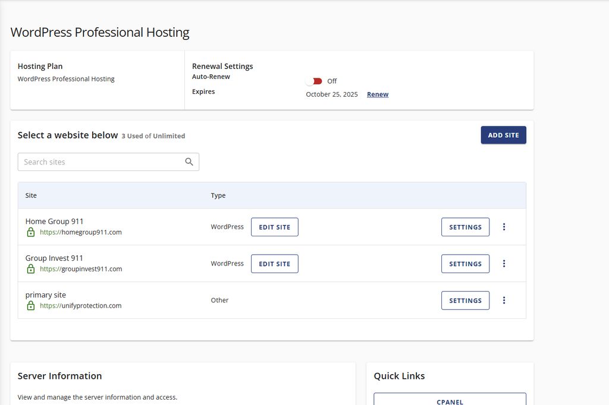Click the lock icon next to unifyprotection.com
The image size is (609, 405).
coord(31,306)
